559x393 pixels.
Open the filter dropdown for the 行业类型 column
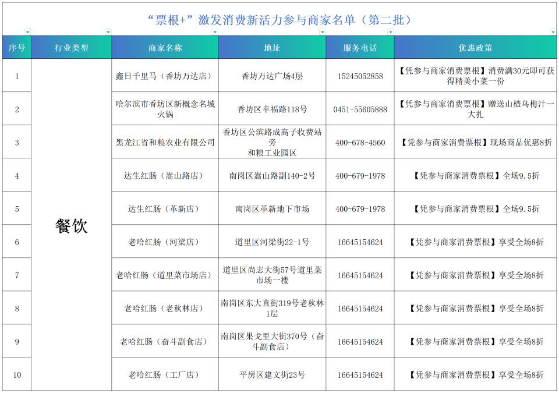click(108, 32)
